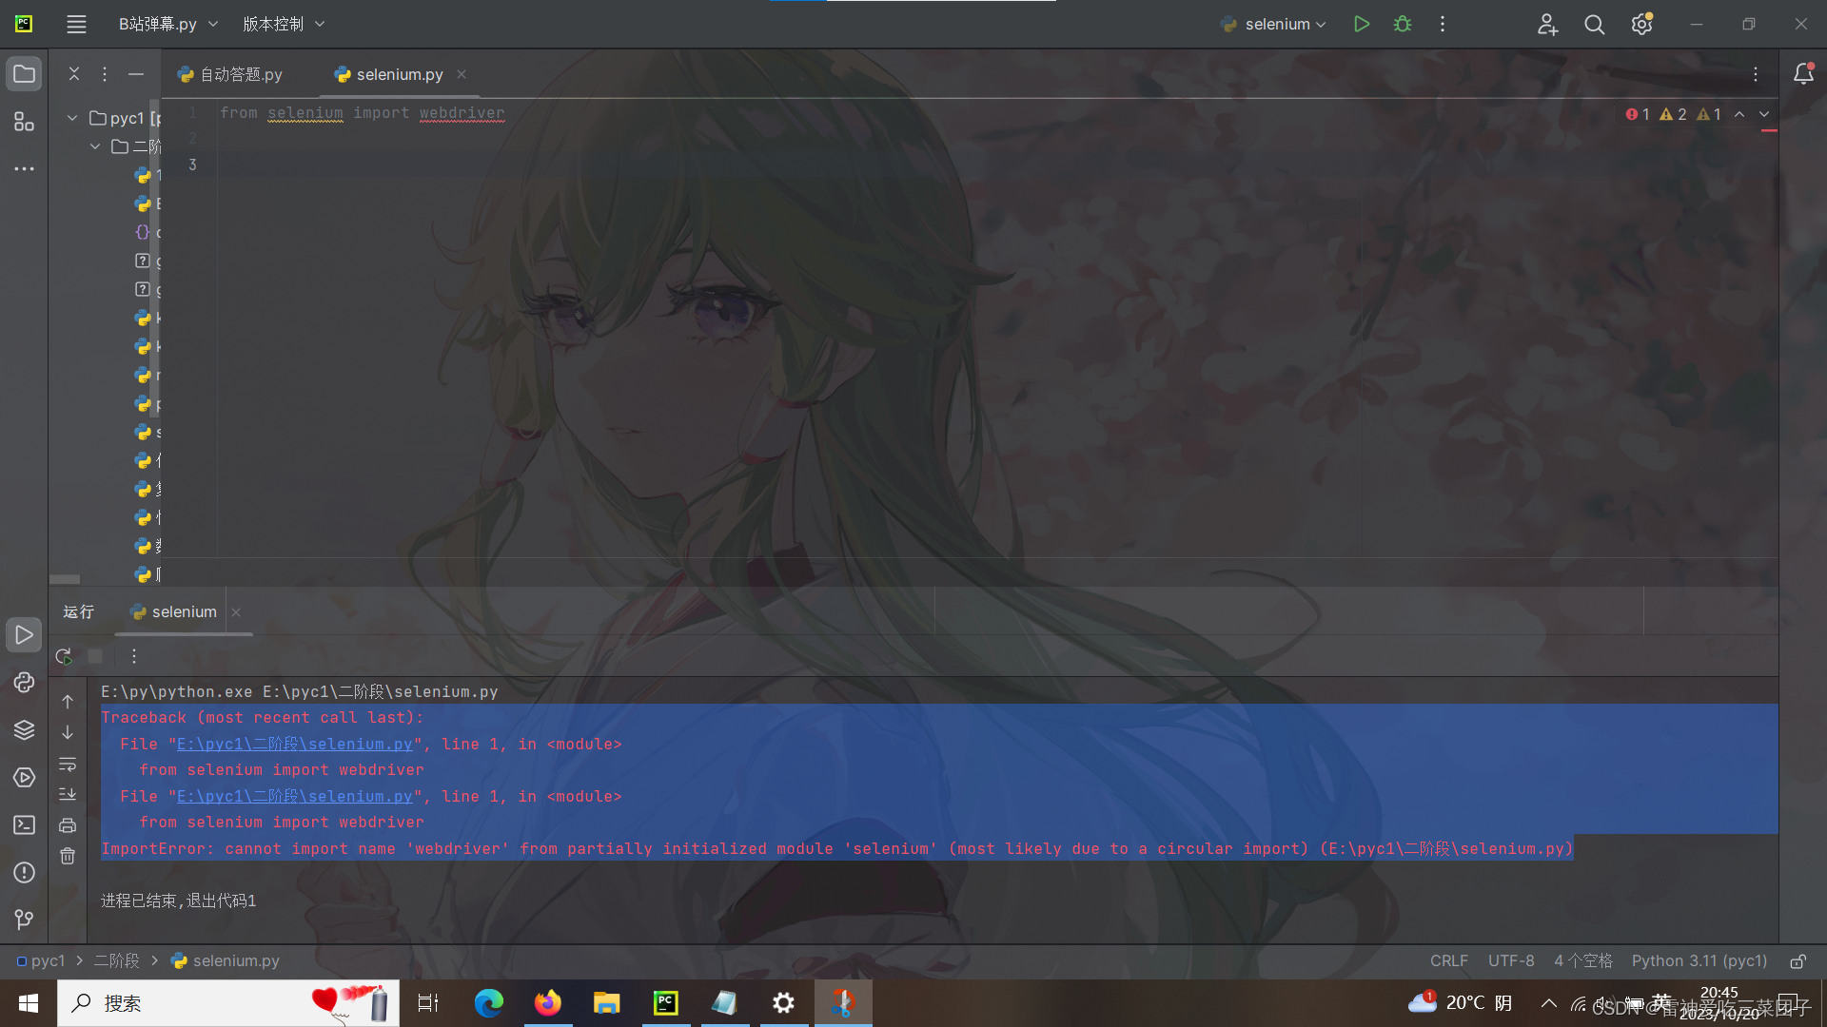Screen dimensions: 1827x1027
Task: Click the first selenium.py traceback link
Action: click(x=295, y=745)
